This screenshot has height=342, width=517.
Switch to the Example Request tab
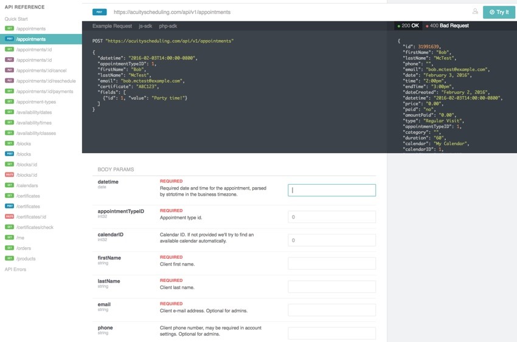(112, 26)
